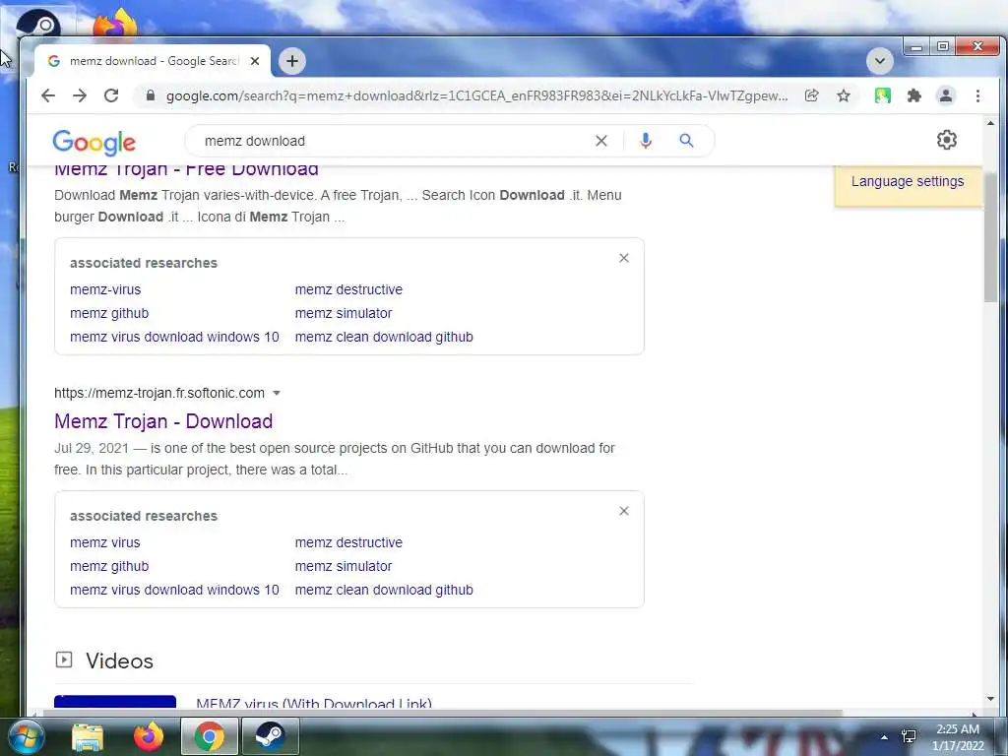Image resolution: width=1008 pixels, height=756 pixels.
Task: Go to the Google logo homepage
Action: (x=94, y=143)
